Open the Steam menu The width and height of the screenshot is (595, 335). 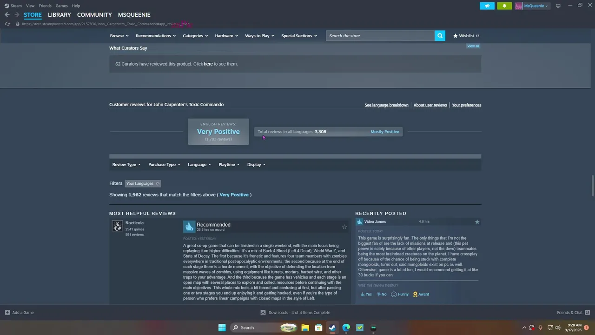(x=13, y=6)
